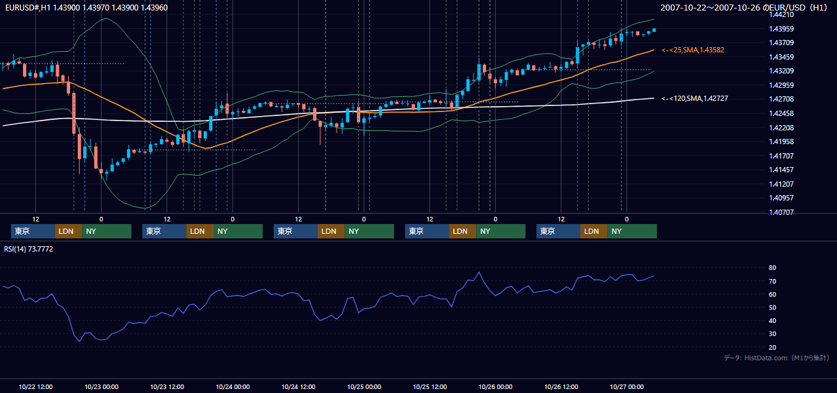Select the 東京 session block above 10/26 12:00
Screen dimensions: 837x393
(558, 231)
